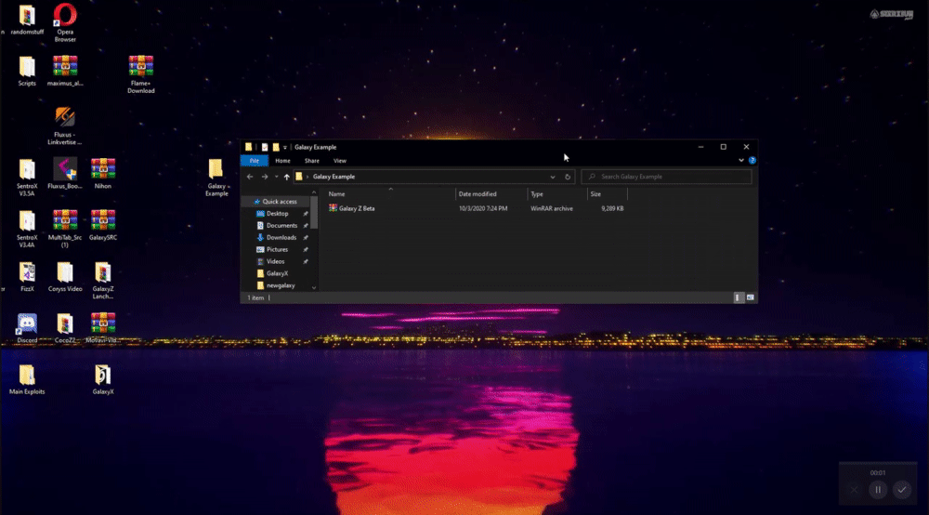Select Fluxus - Linkvertise desktop icon

[x=65, y=125]
